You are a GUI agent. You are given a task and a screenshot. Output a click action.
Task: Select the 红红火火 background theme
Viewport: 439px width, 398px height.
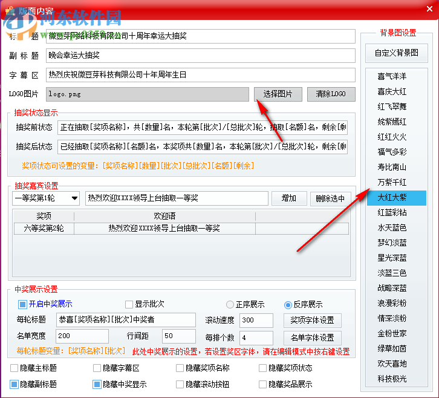click(x=397, y=137)
